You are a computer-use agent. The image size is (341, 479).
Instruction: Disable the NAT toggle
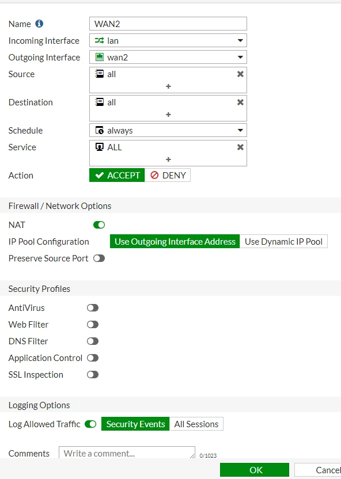(99, 225)
